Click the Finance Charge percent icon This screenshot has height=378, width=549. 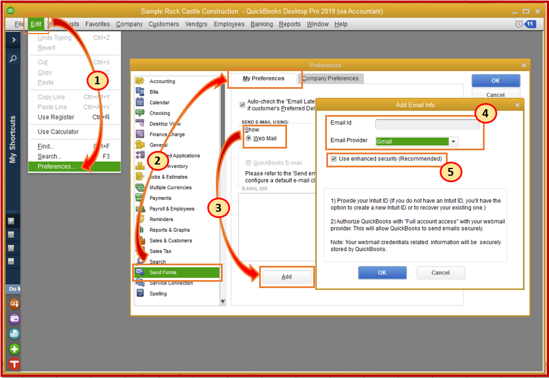(140, 134)
